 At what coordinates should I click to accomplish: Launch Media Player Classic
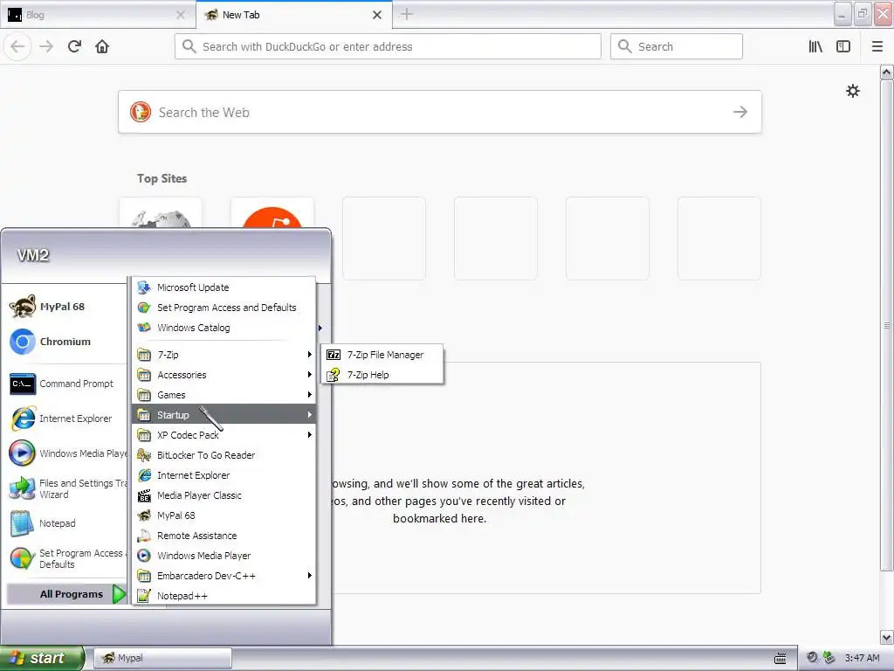pyautogui.click(x=224, y=495)
